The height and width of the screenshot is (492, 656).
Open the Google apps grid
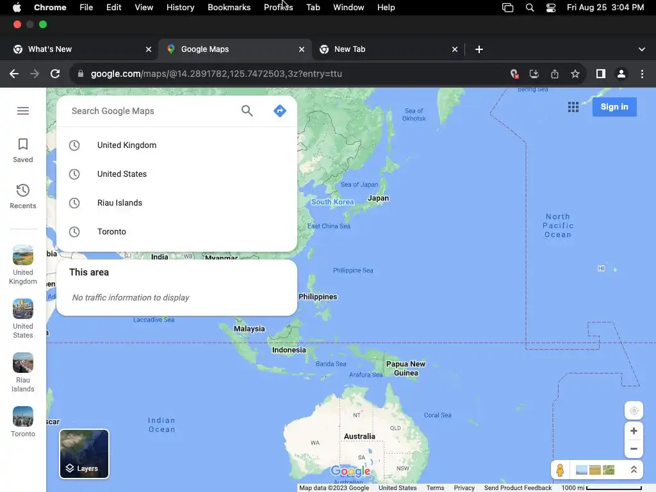573,107
